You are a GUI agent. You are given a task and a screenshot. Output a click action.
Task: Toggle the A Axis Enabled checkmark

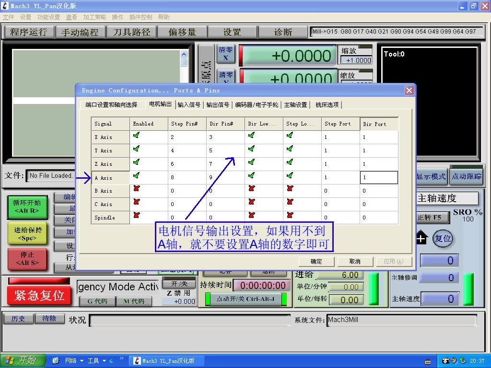pos(136,175)
